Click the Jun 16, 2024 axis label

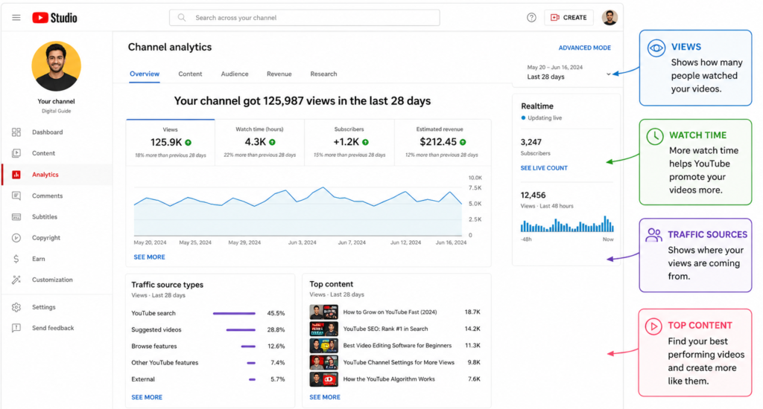click(x=451, y=242)
